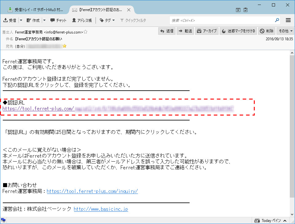
Task: Click the message body vertical scrollbar thumb
Action: click(292, 126)
